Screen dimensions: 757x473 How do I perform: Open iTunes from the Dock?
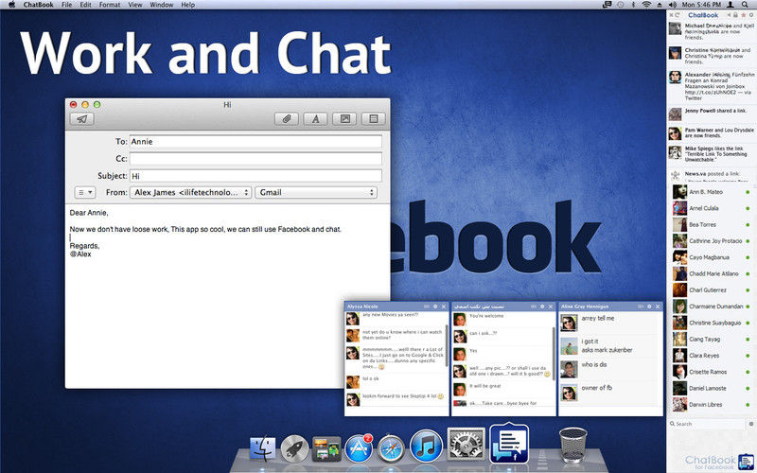pos(427,447)
